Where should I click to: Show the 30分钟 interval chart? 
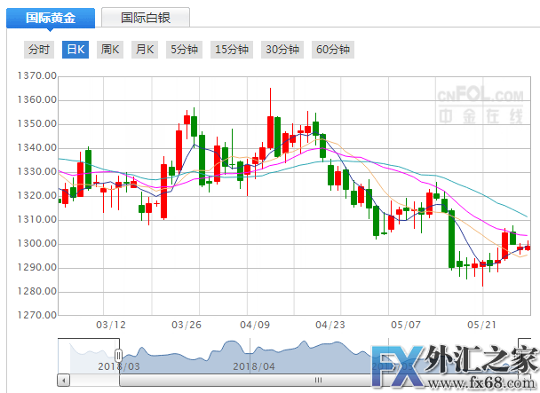click(282, 50)
